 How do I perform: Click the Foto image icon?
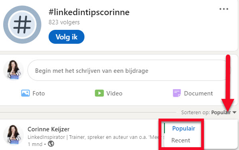coord(25,93)
